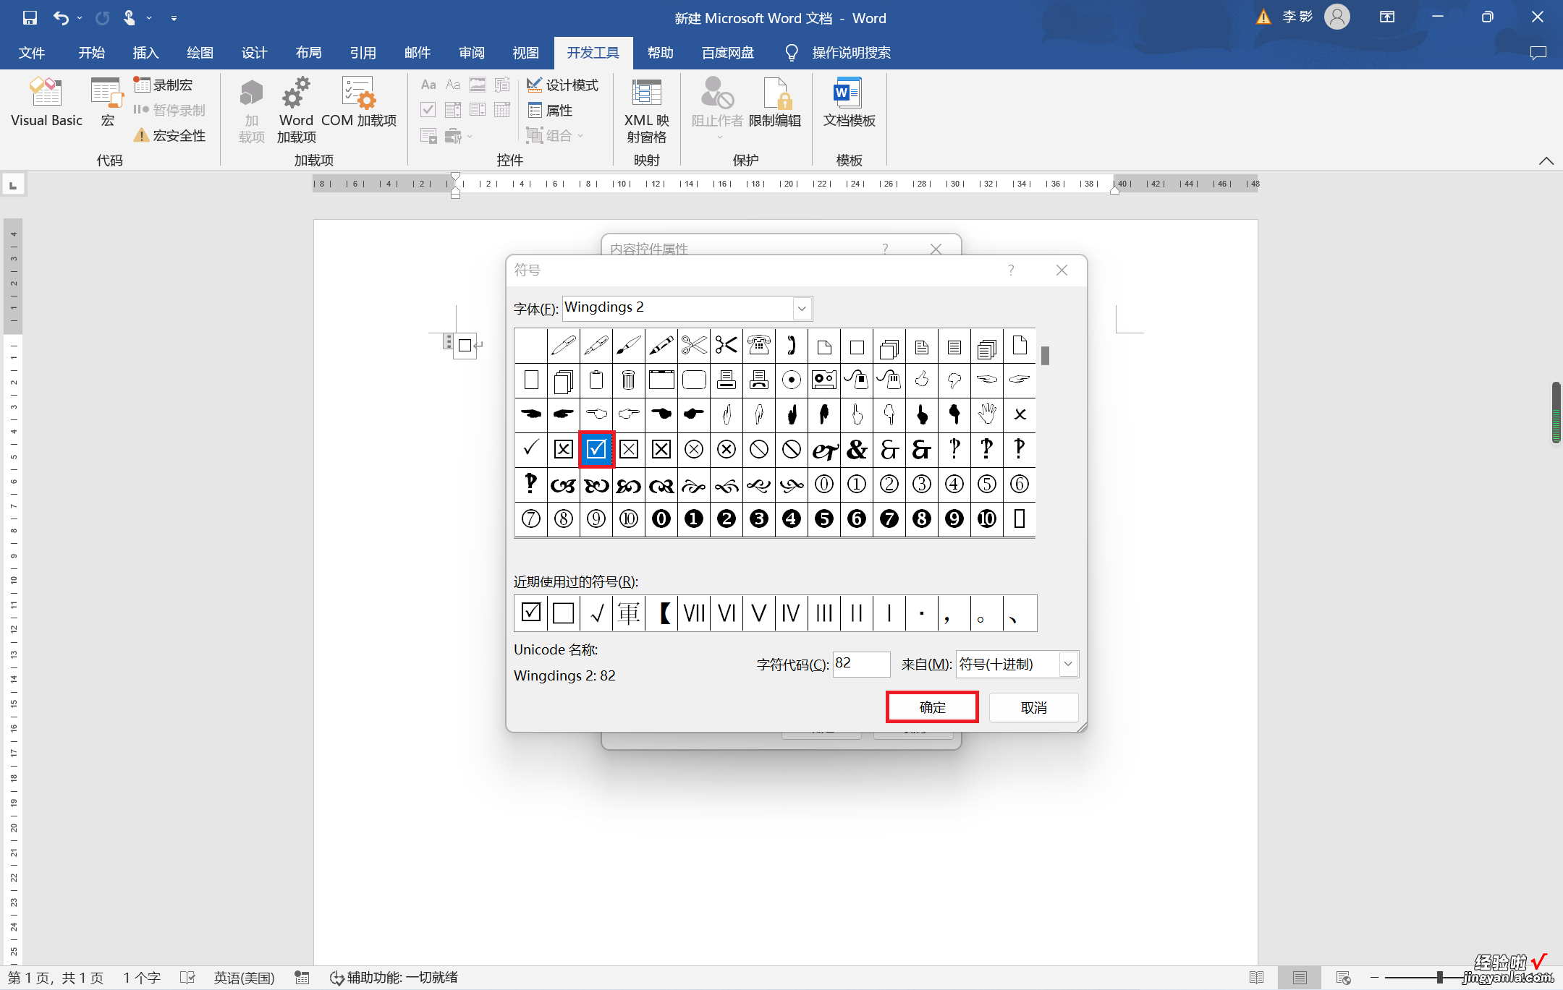
Task: Click the symbol grid scrollbar thumb
Action: pyautogui.click(x=1045, y=356)
